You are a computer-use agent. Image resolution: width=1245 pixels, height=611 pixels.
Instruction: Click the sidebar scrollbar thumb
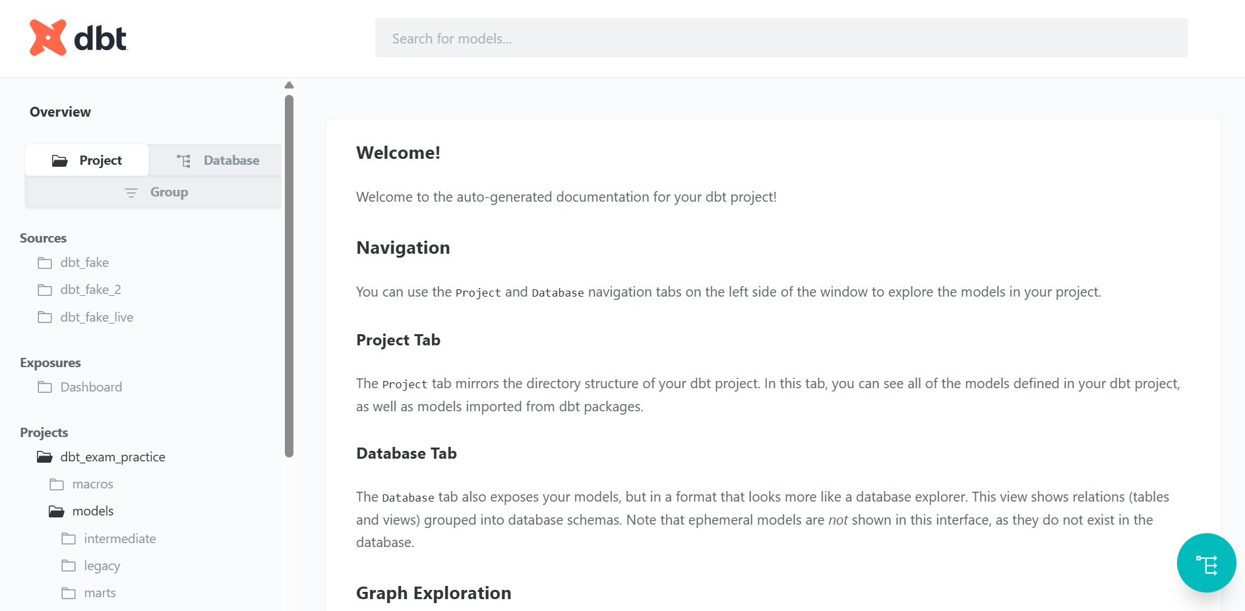(289, 276)
